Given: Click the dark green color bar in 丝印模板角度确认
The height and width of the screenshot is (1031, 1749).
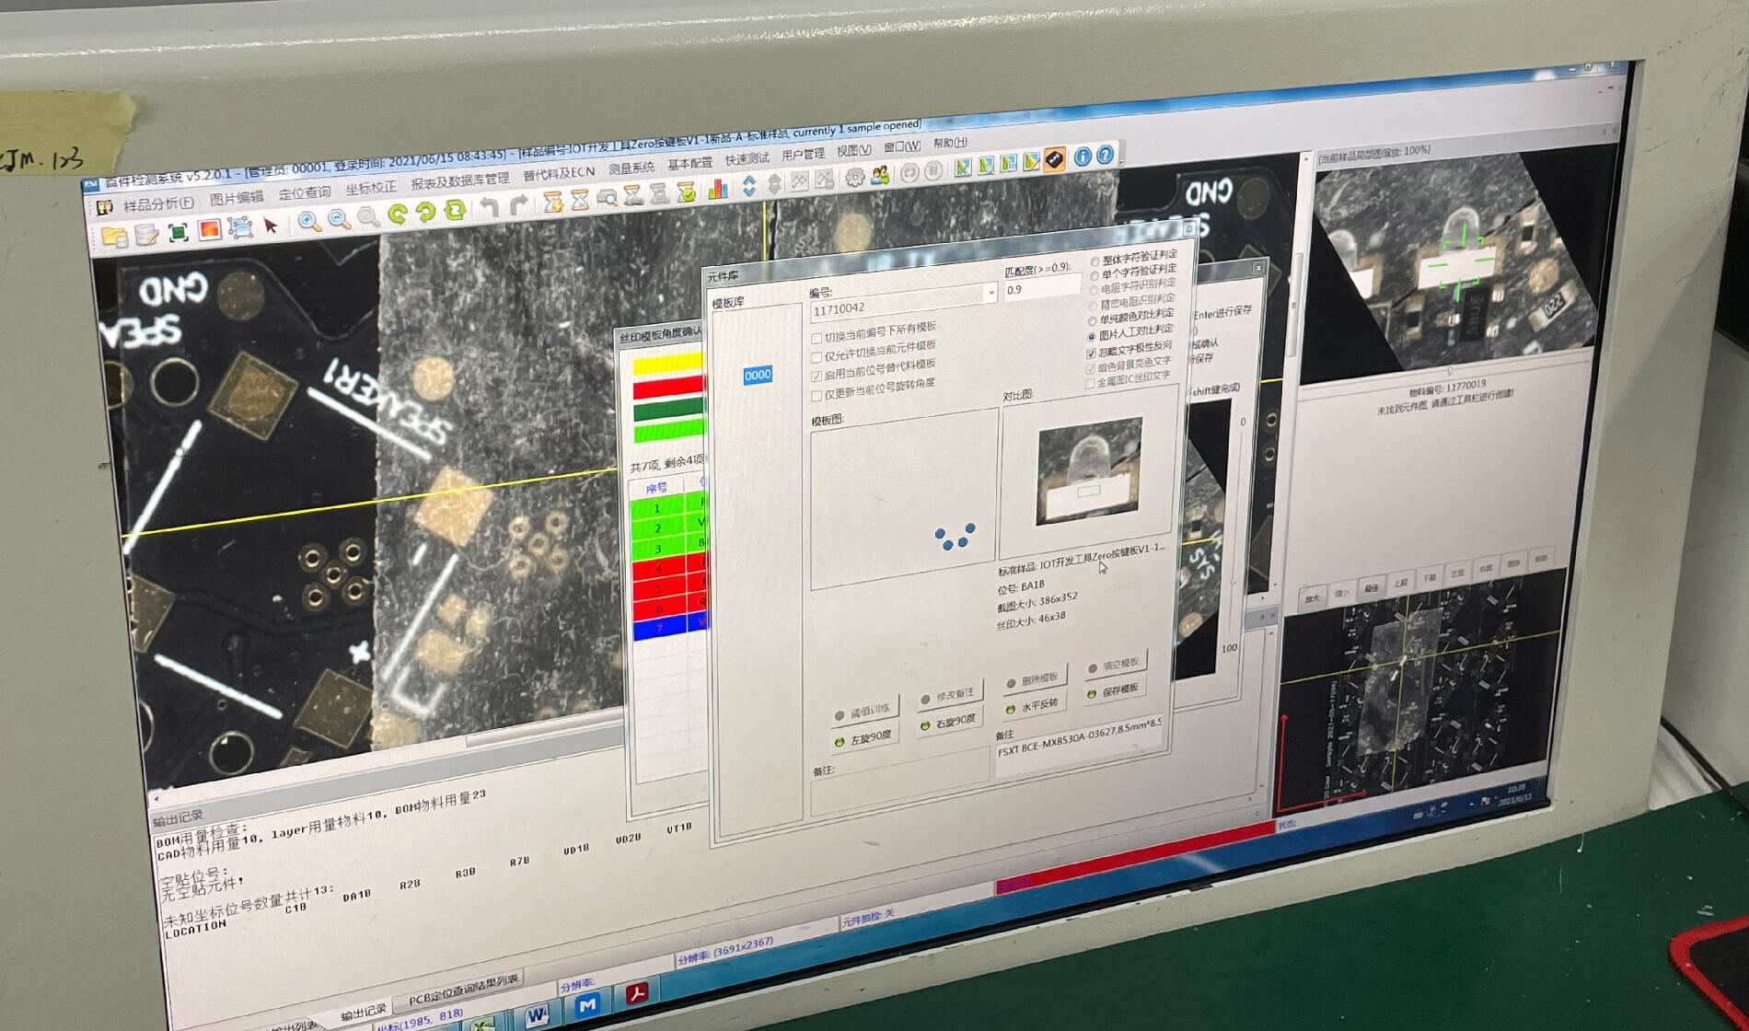Looking at the screenshot, I should [x=669, y=411].
